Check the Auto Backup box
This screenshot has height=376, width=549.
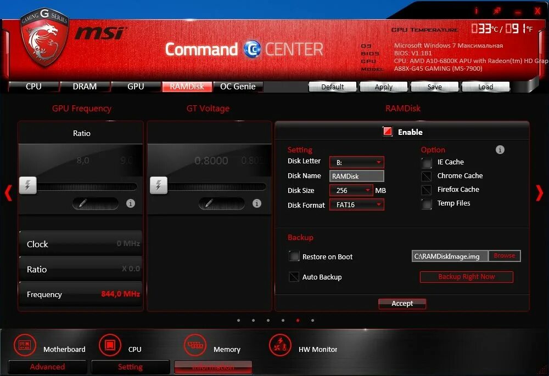[294, 277]
